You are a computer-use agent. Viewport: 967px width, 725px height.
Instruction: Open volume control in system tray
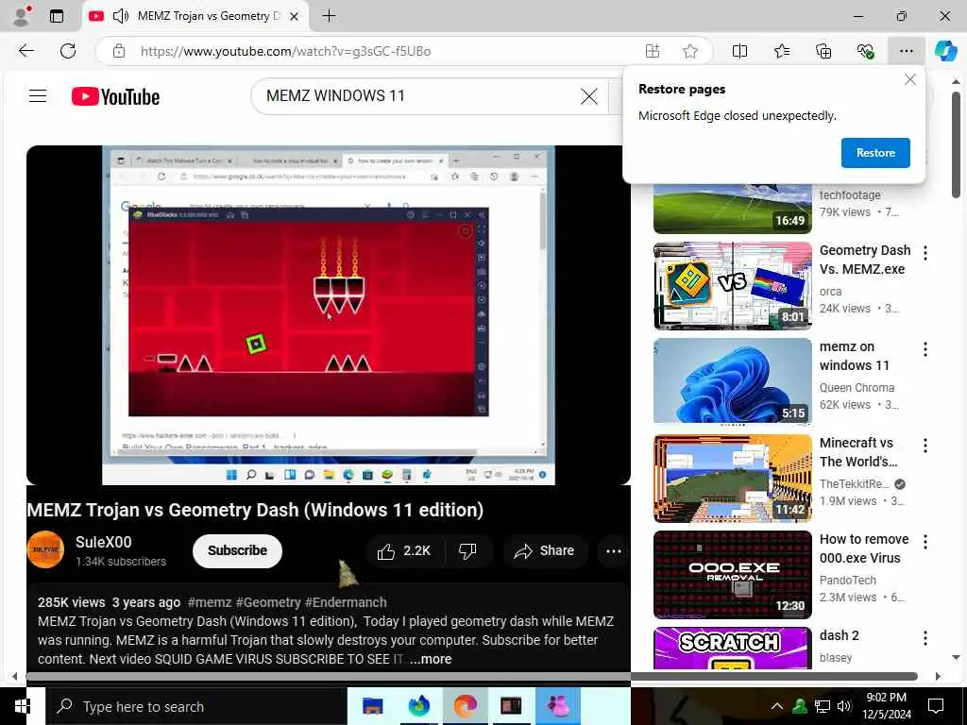(x=844, y=706)
